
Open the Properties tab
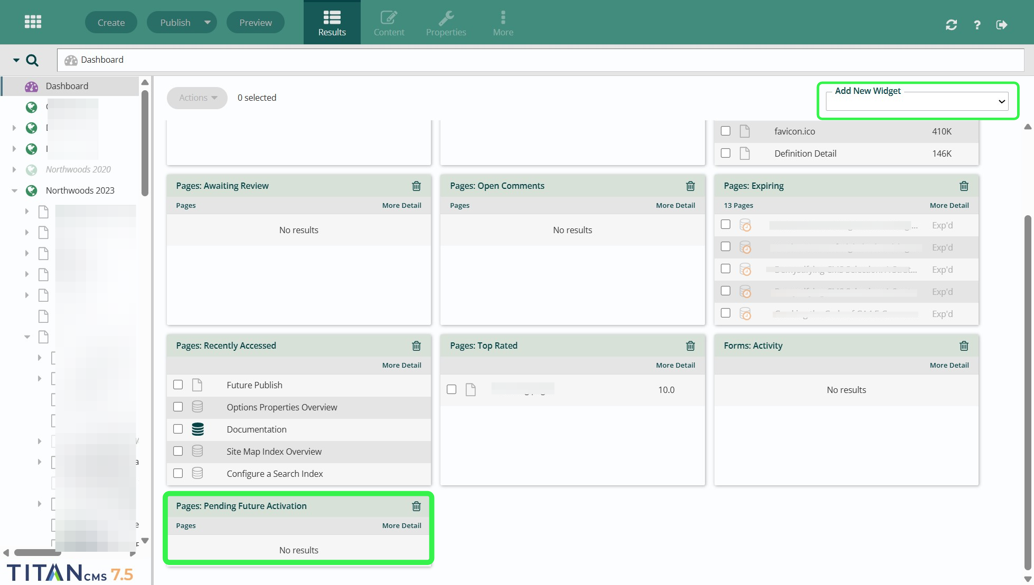(x=446, y=22)
